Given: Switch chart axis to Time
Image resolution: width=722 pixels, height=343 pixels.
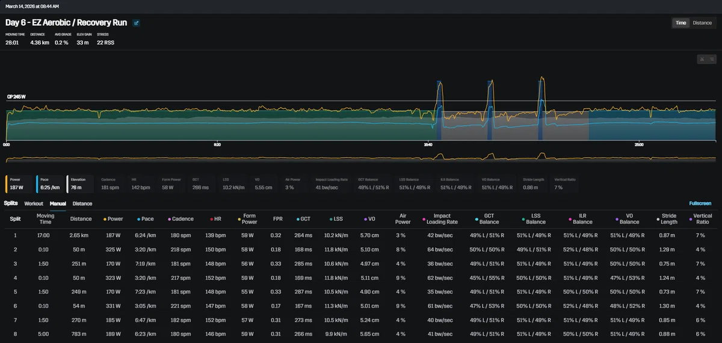Looking at the screenshot, I should 680,23.
